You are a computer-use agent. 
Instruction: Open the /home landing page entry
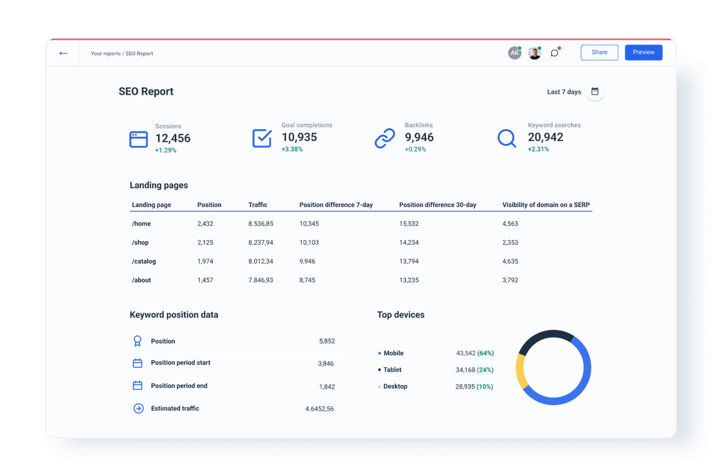click(x=141, y=223)
